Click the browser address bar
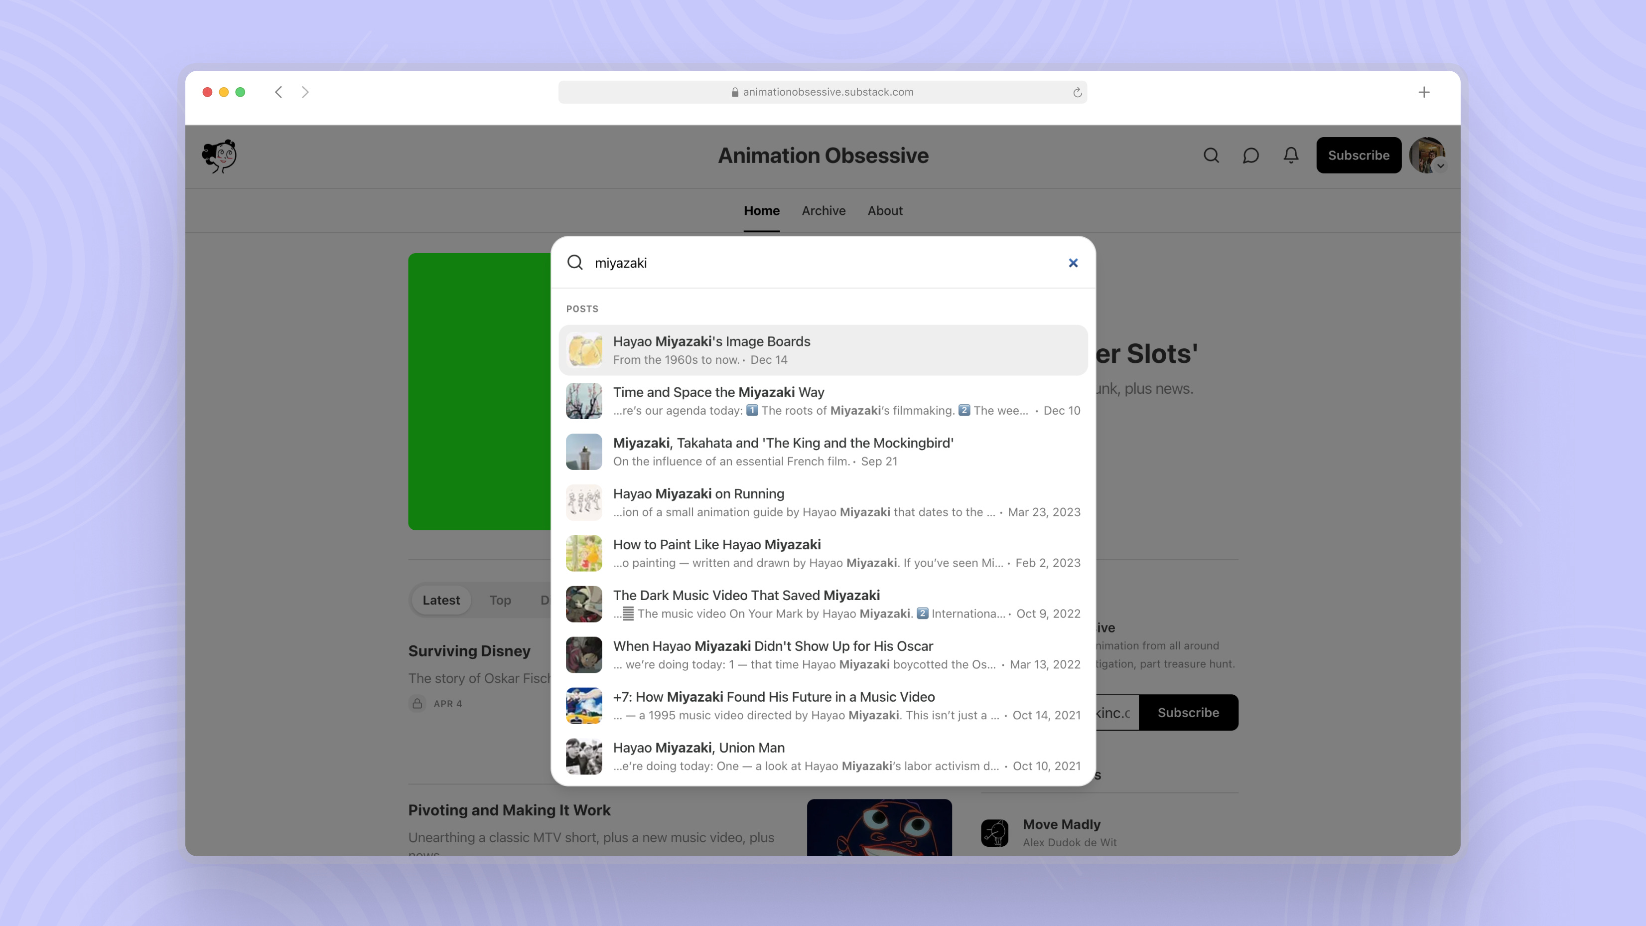The width and height of the screenshot is (1646, 926). pyautogui.click(x=823, y=92)
